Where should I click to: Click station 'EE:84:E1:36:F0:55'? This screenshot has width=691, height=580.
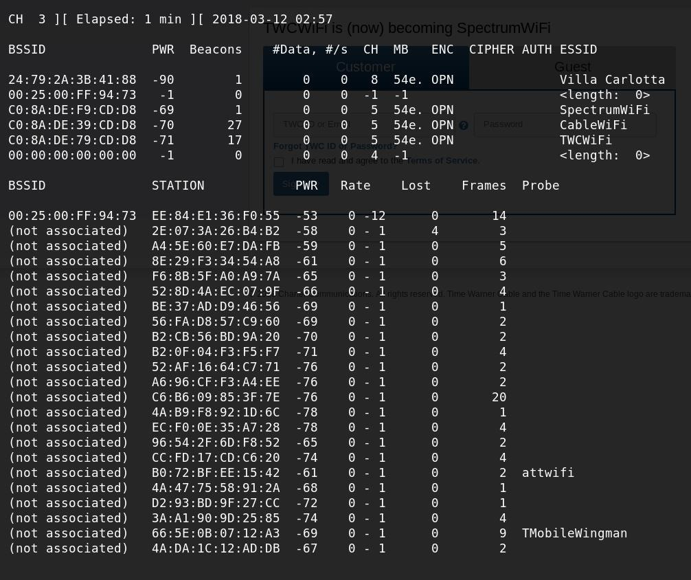216,216
